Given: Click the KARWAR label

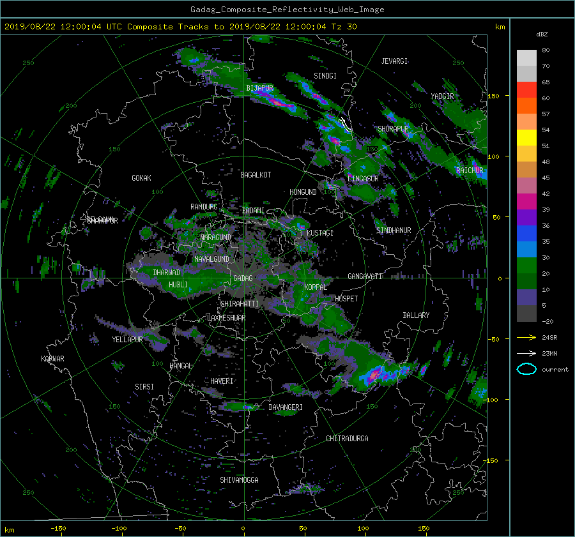Looking at the screenshot, I should tap(52, 359).
